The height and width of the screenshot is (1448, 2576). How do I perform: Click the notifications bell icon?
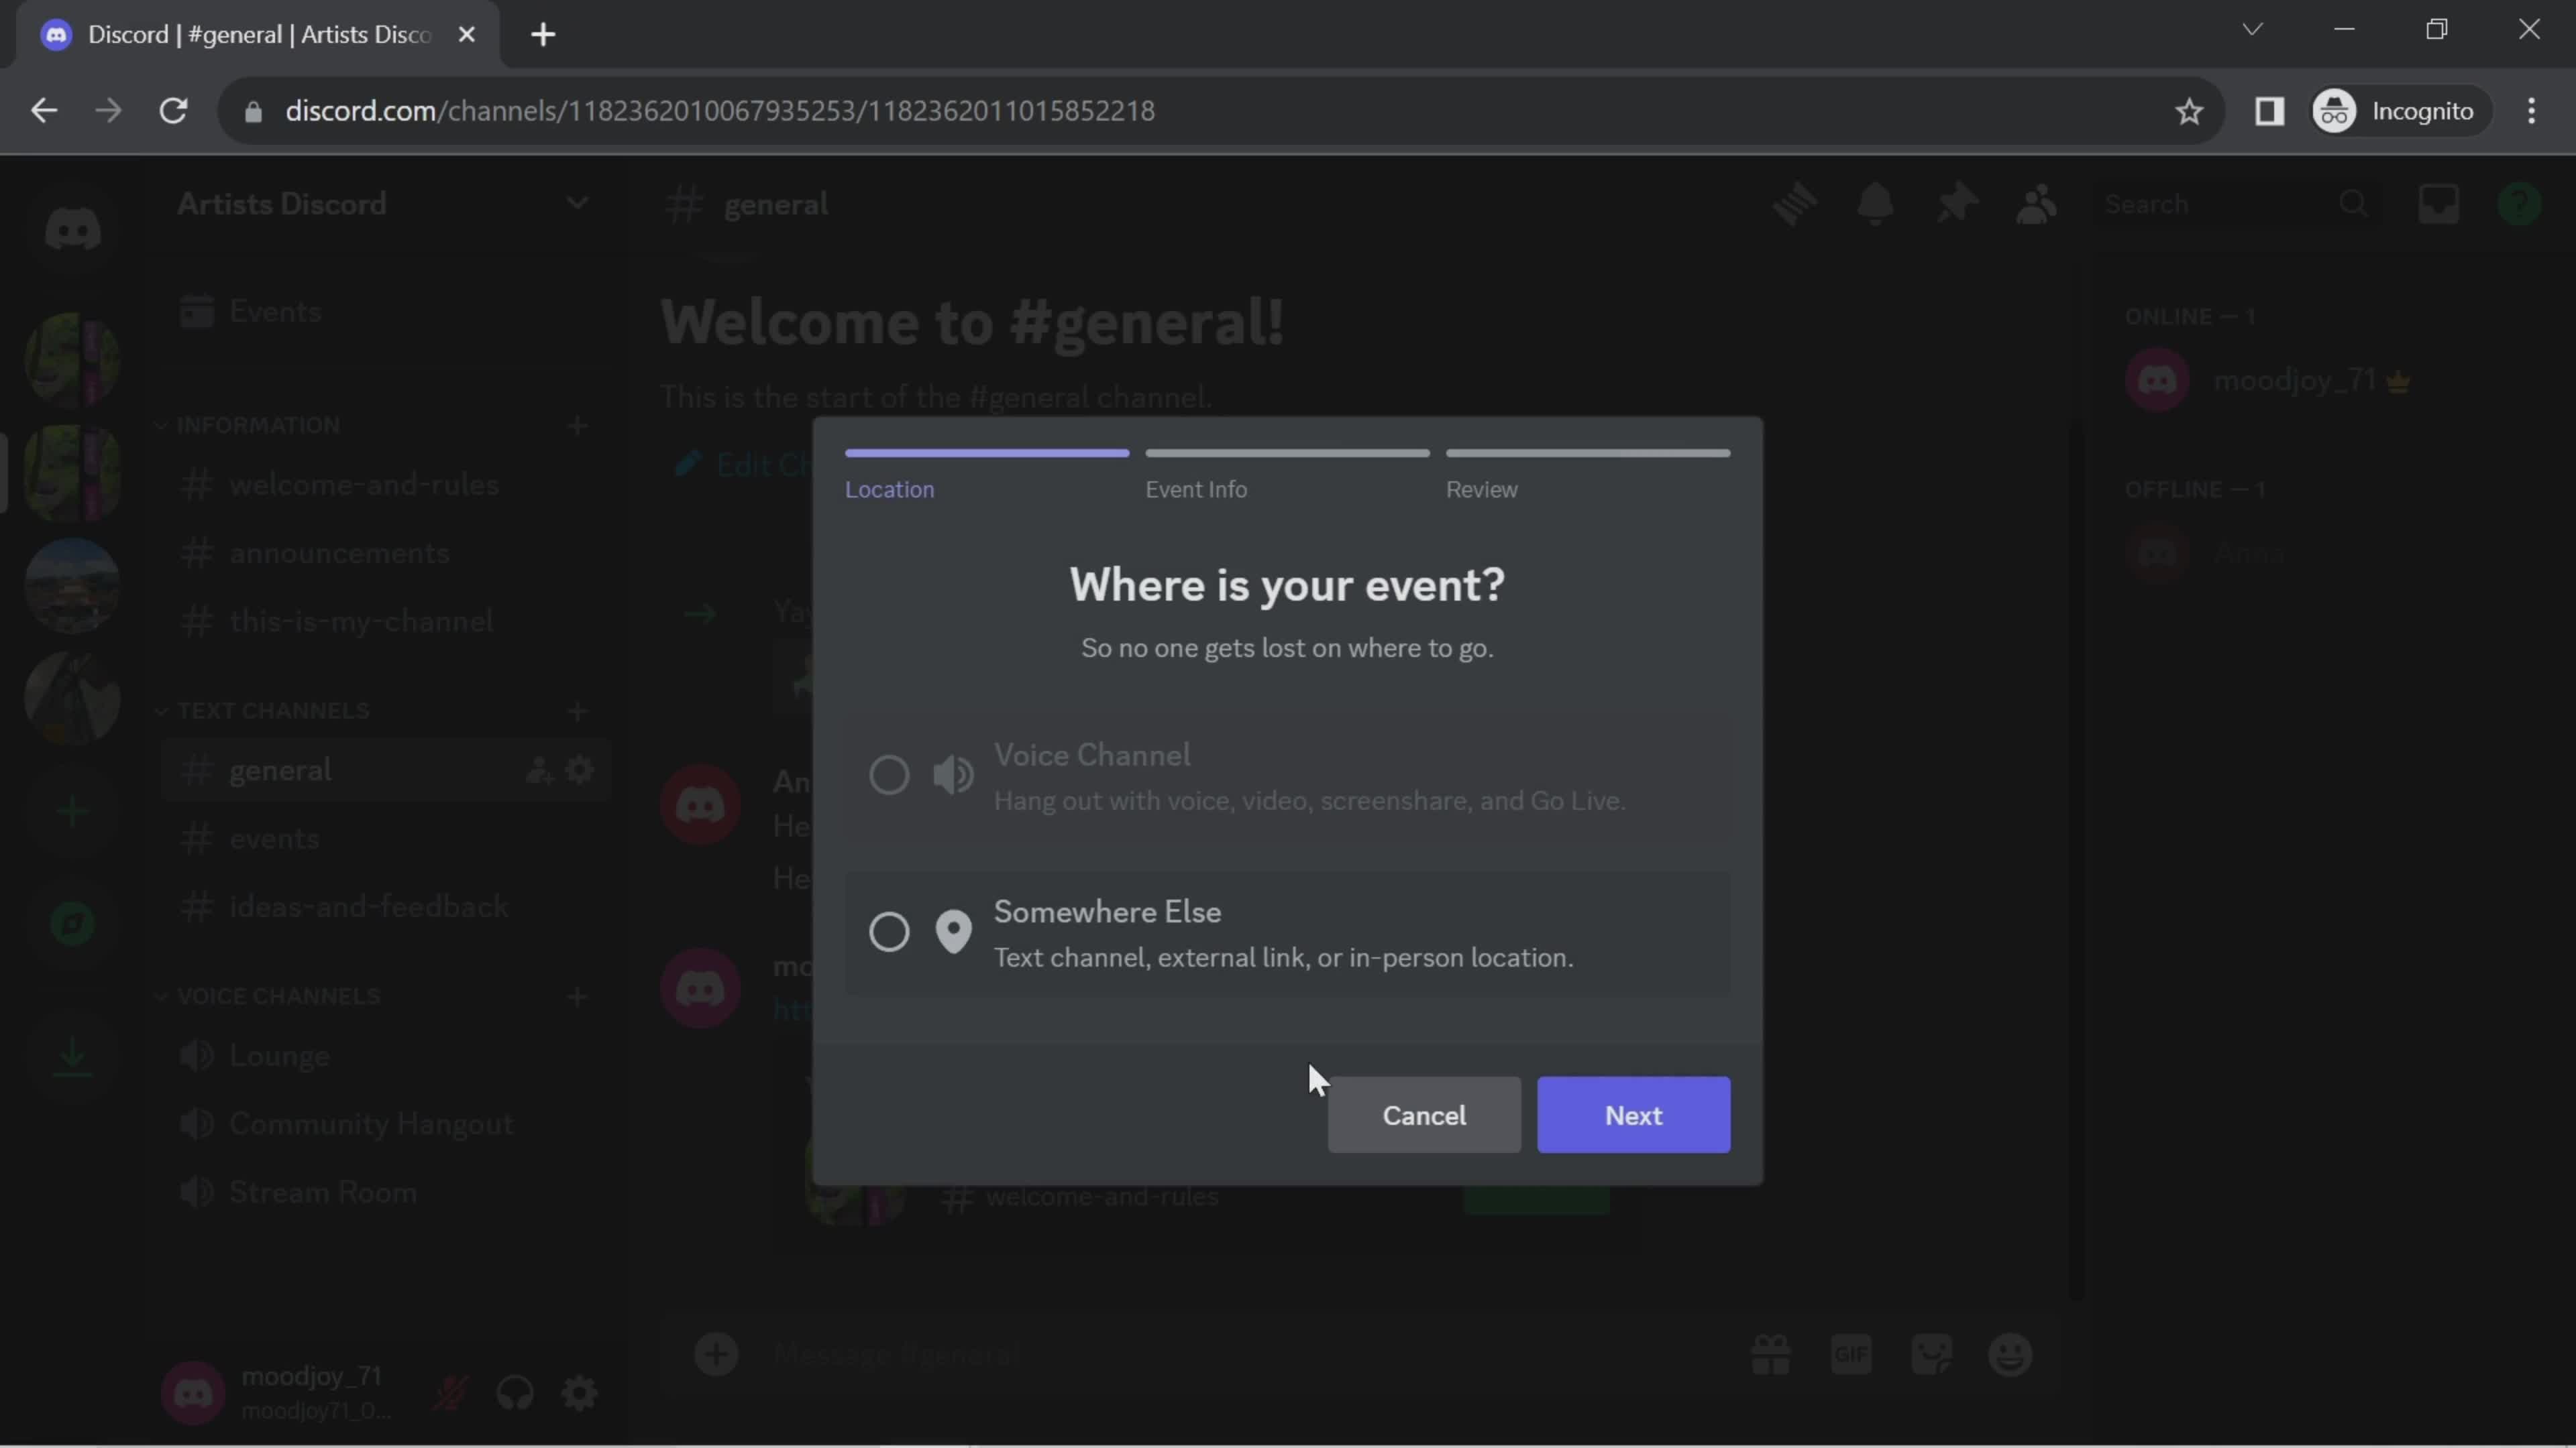[1876, 203]
